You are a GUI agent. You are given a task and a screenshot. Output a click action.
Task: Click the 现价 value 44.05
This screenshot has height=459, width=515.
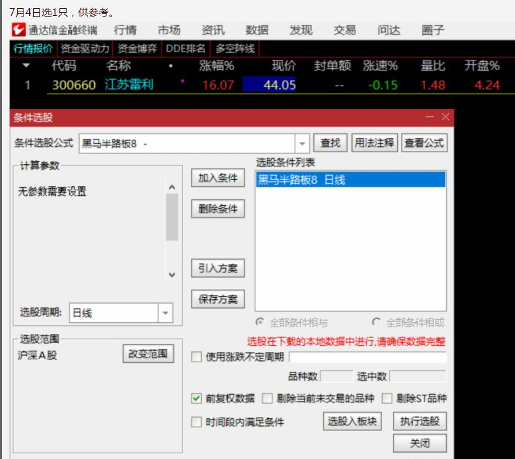279,85
